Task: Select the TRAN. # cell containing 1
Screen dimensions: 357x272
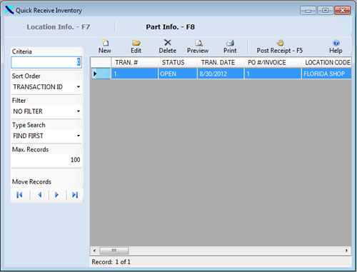Action: click(x=135, y=74)
